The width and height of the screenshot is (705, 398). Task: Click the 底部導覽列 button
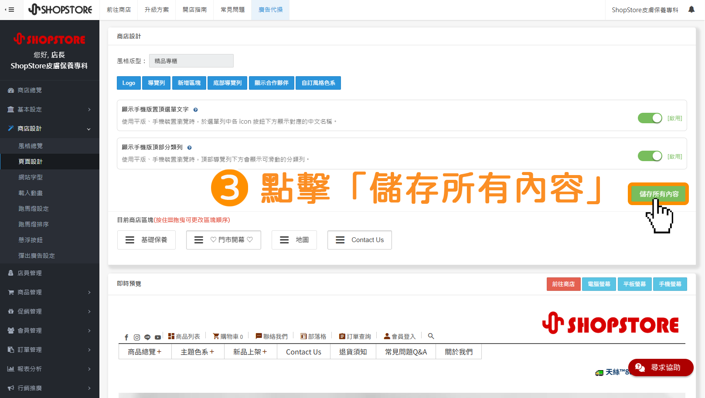tap(228, 83)
